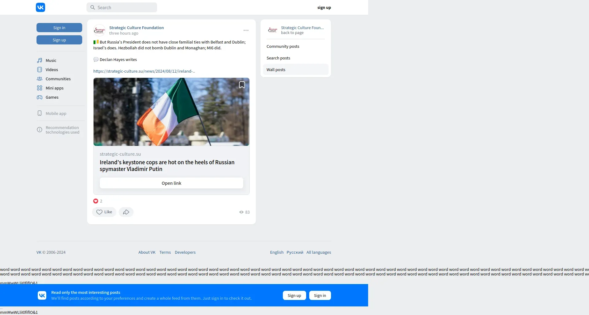
Task: Click sign up in the top header
Action: (x=324, y=7)
